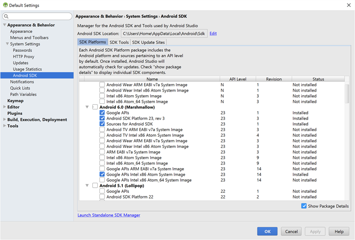Click the Help button
355x240 pixels.
(x=339, y=231)
